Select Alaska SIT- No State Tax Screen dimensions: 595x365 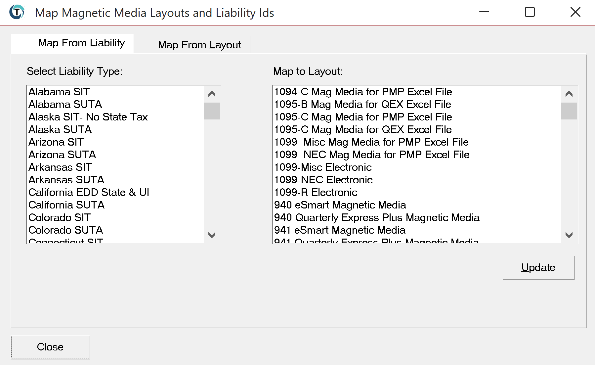tap(88, 117)
